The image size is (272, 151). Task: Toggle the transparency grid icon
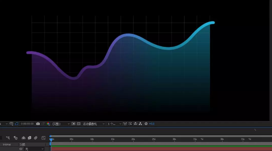click(79, 124)
